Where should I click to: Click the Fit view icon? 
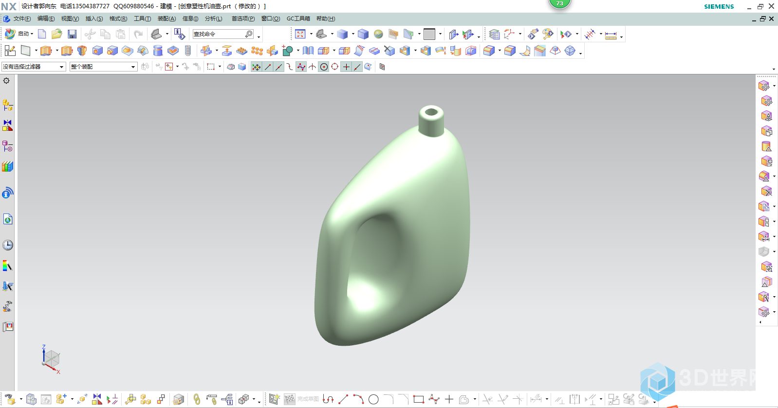tap(300, 34)
